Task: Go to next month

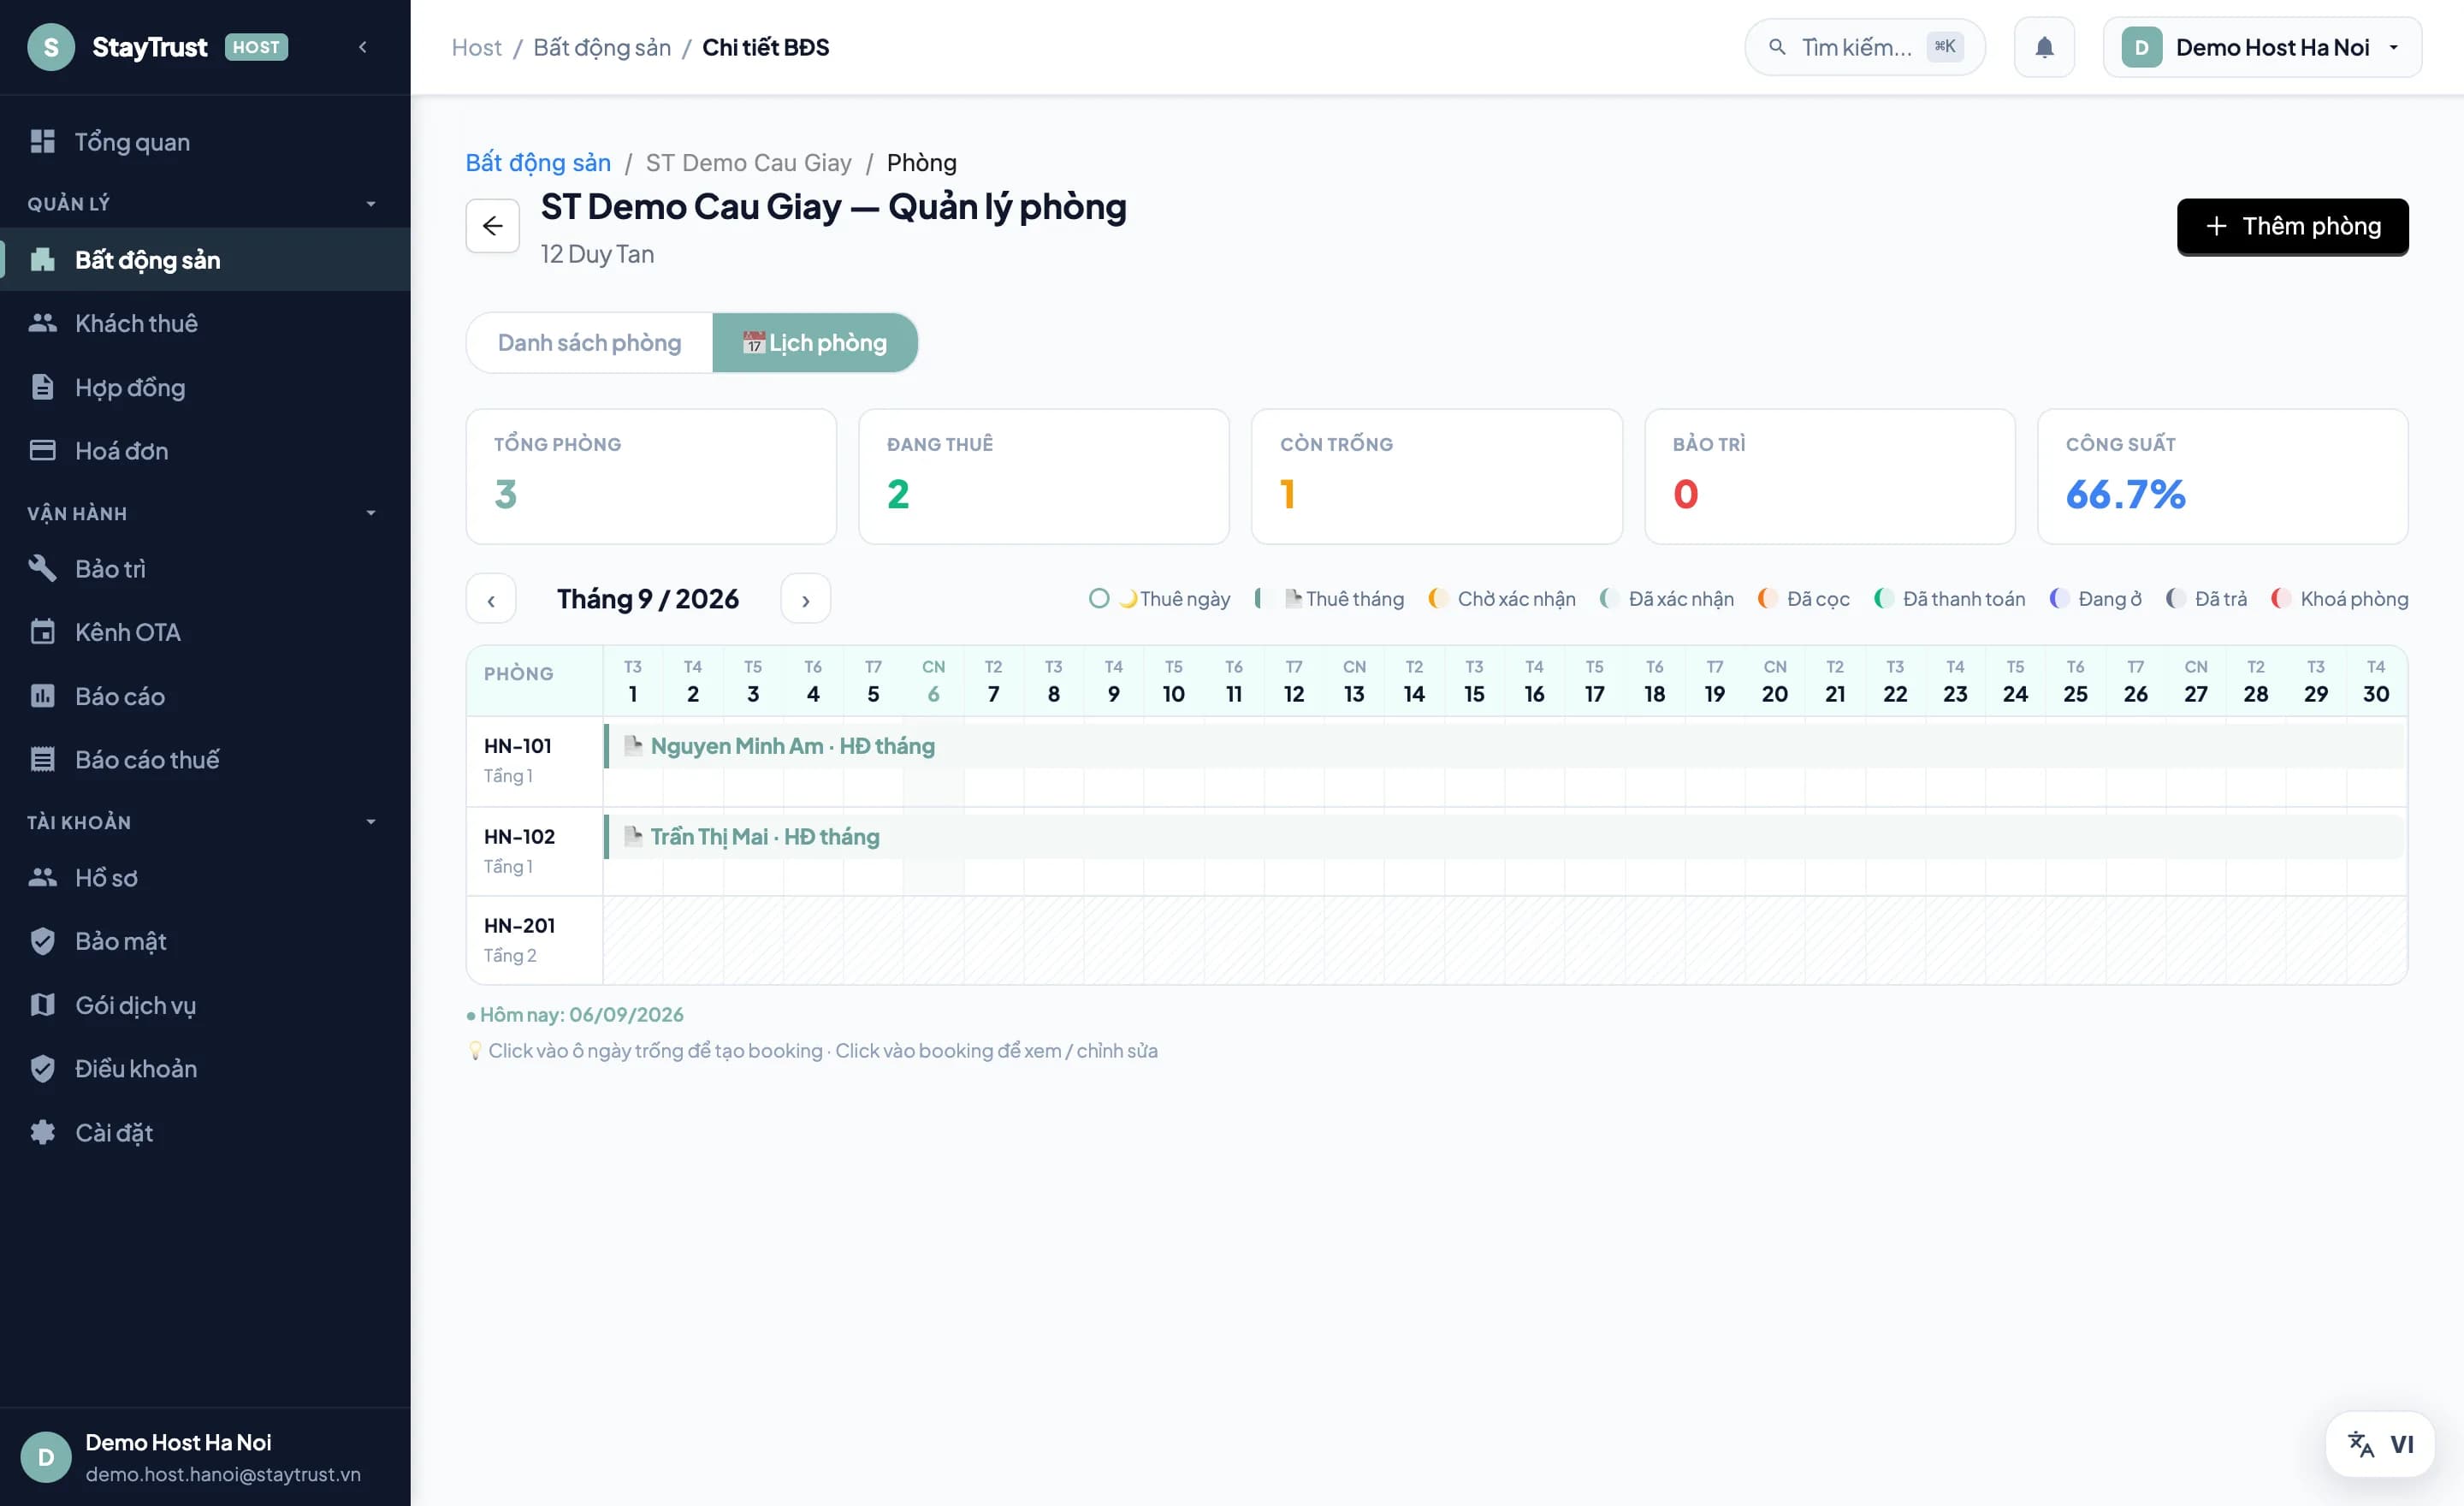Action: 805,599
